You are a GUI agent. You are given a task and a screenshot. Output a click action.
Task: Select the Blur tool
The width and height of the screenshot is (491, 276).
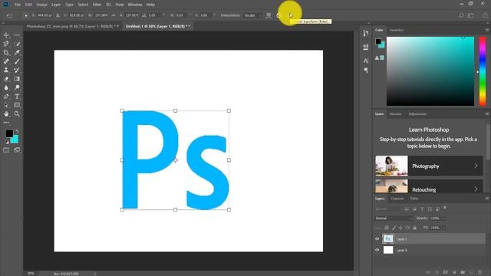click(6, 87)
